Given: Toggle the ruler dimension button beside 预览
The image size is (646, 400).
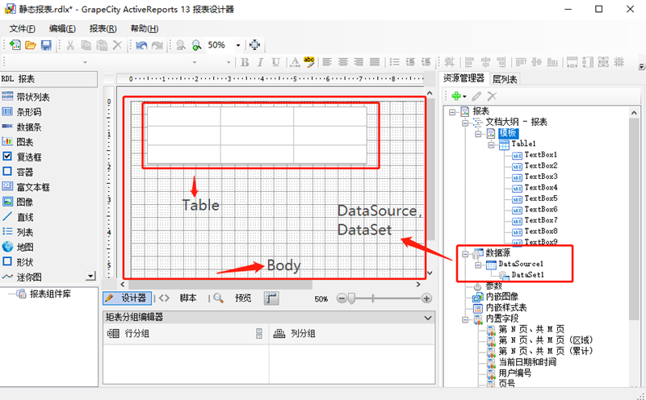Looking at the screenshot, I should pos(271,298).
